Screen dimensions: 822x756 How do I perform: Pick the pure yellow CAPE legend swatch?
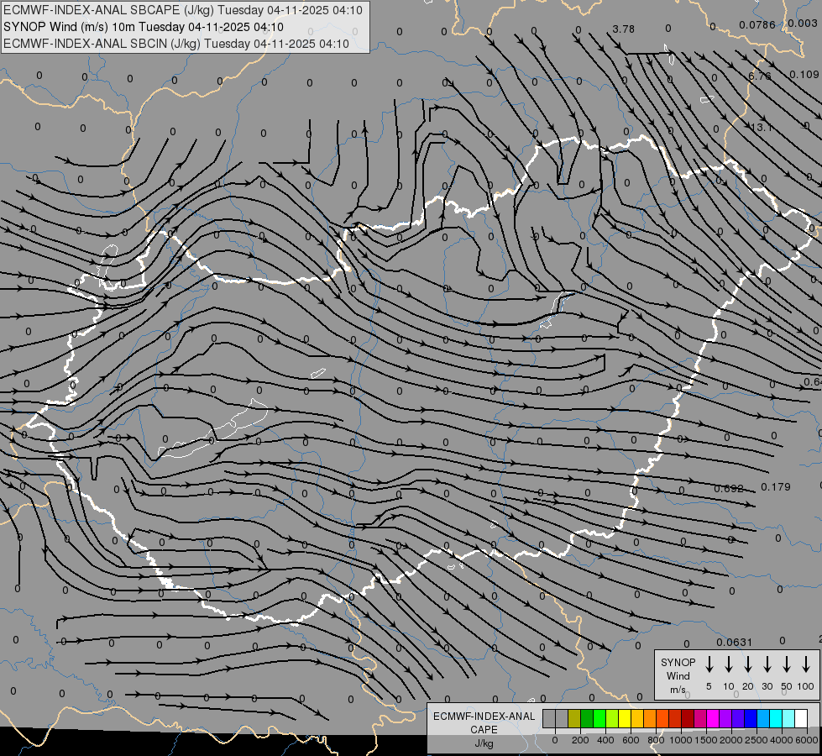coord(625,718)
